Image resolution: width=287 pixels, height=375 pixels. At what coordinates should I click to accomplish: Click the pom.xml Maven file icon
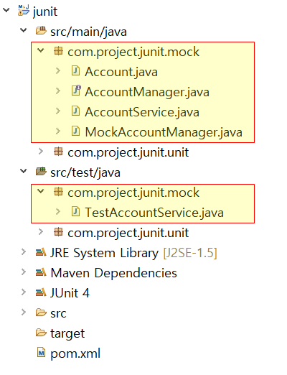click(41, 353)
